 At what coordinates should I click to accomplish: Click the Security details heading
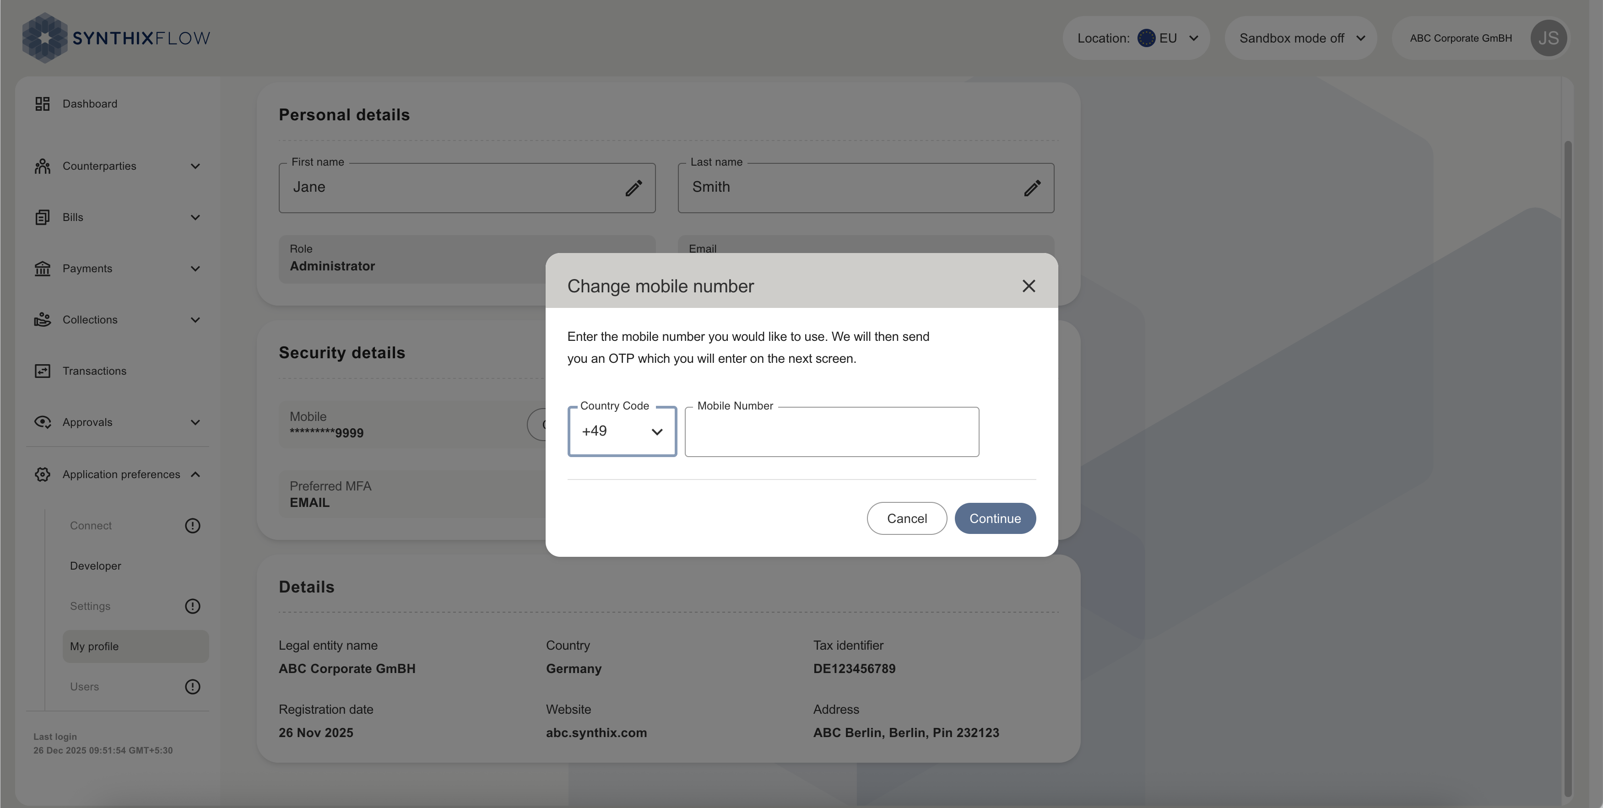point(342,353)
